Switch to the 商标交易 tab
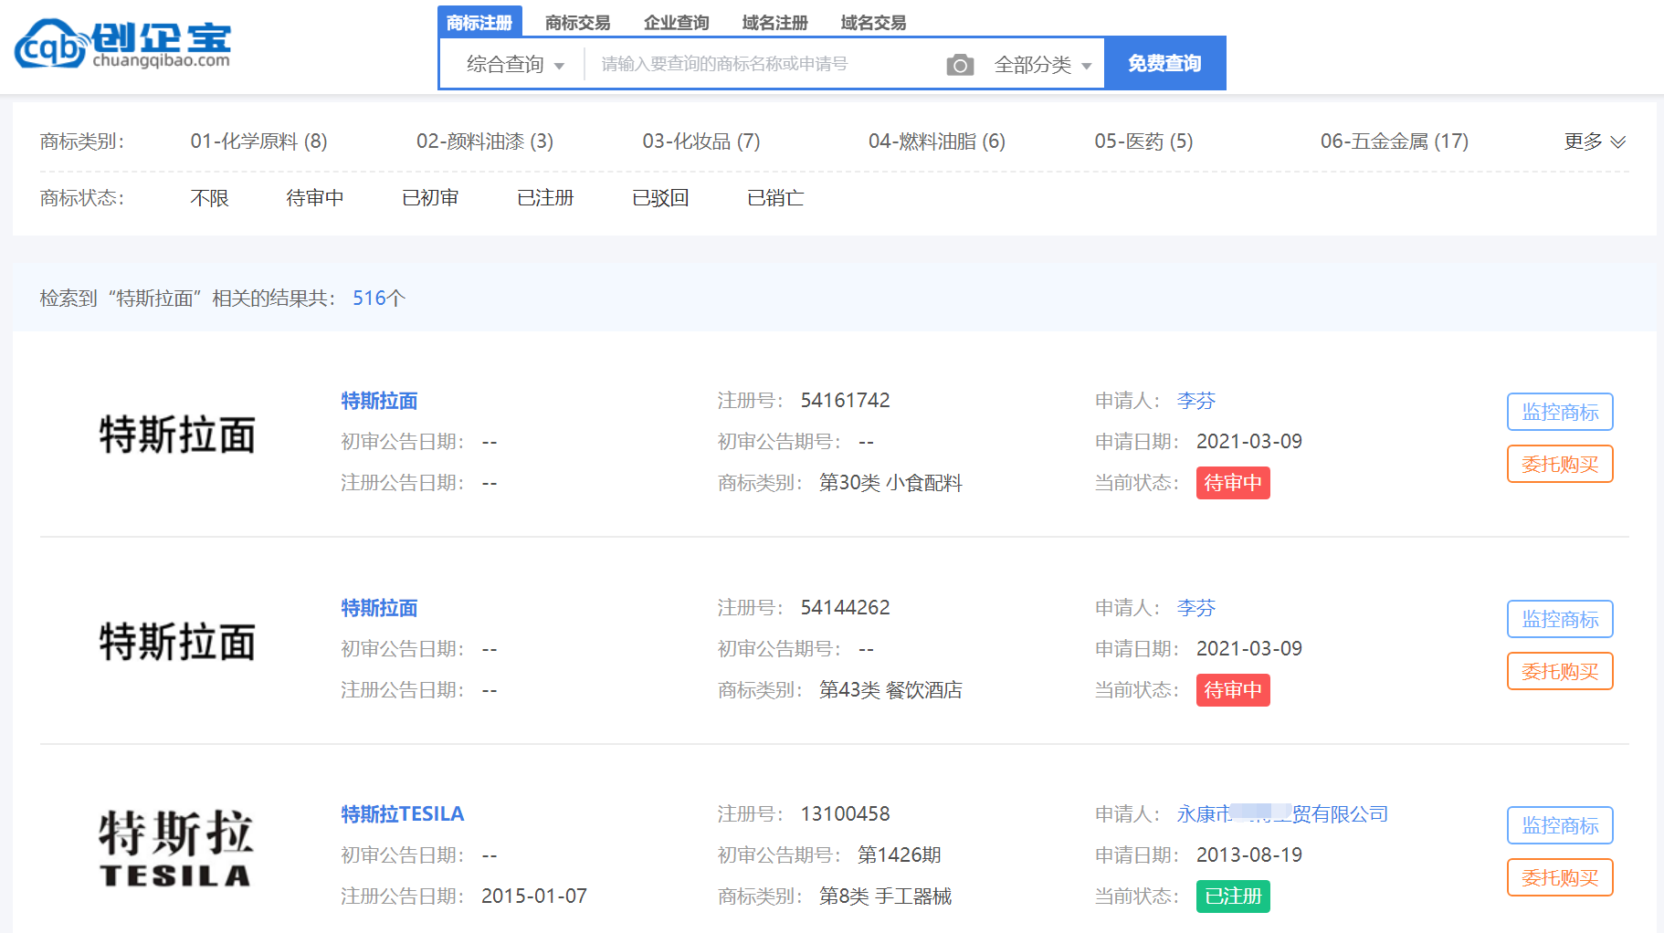This screenshot has height=933, width=1664. point(577,23)
